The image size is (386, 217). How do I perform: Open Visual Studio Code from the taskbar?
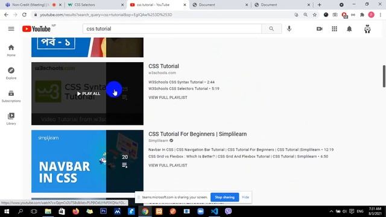pyautogui.click(x=215, y=212)
